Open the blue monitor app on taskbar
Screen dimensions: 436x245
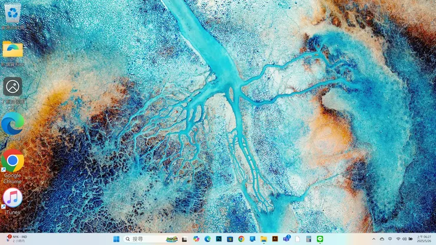253,239
